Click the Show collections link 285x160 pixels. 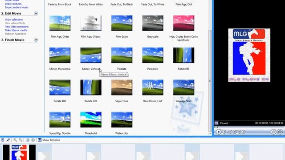tap(14, 20)
